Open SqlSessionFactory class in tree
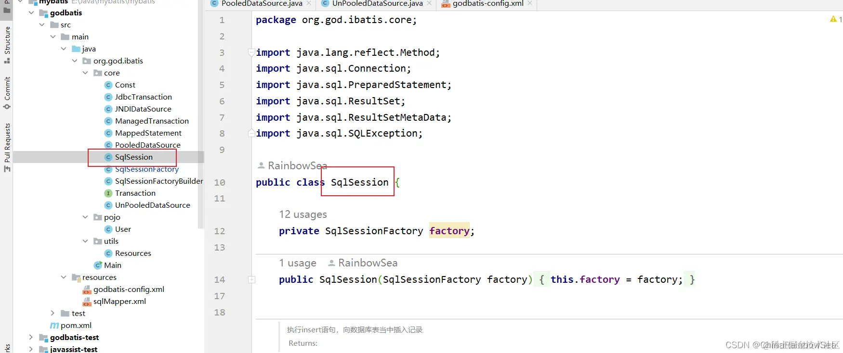The image size is (843, 353). 147,169
